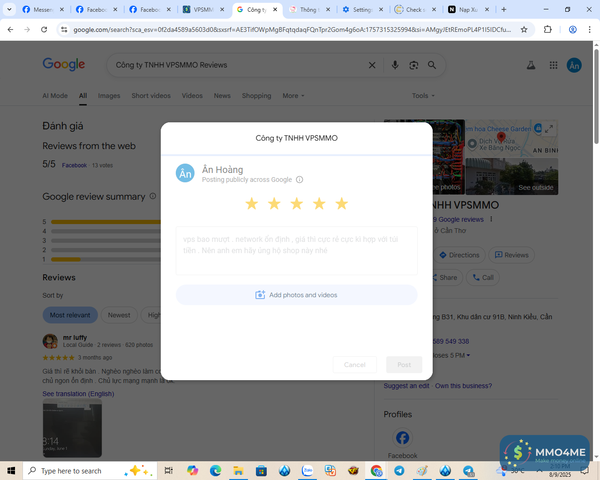Click the voice search microphone icon

tap(395, 65)
